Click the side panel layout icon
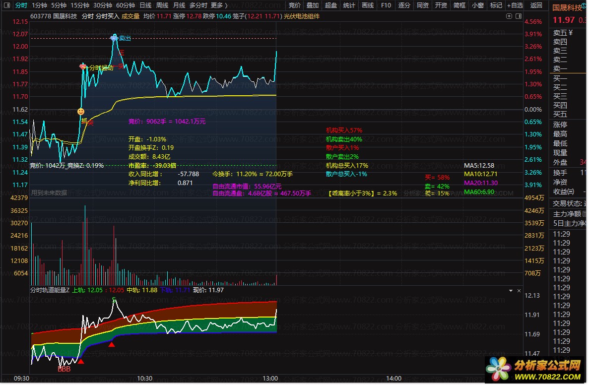The width and height of the screenshot is (589, 385). pos(519,16)
